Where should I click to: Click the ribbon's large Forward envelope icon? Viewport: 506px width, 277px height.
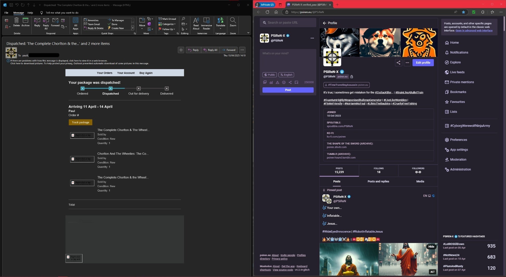(x=55, y=22)
